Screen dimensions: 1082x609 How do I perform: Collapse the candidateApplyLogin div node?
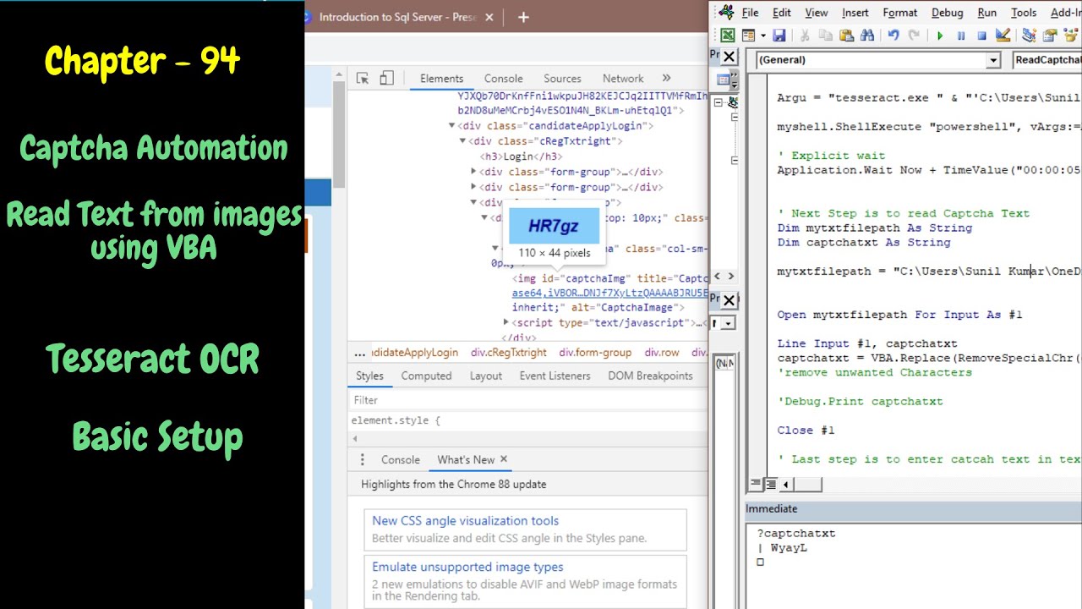tap(452, 126)
